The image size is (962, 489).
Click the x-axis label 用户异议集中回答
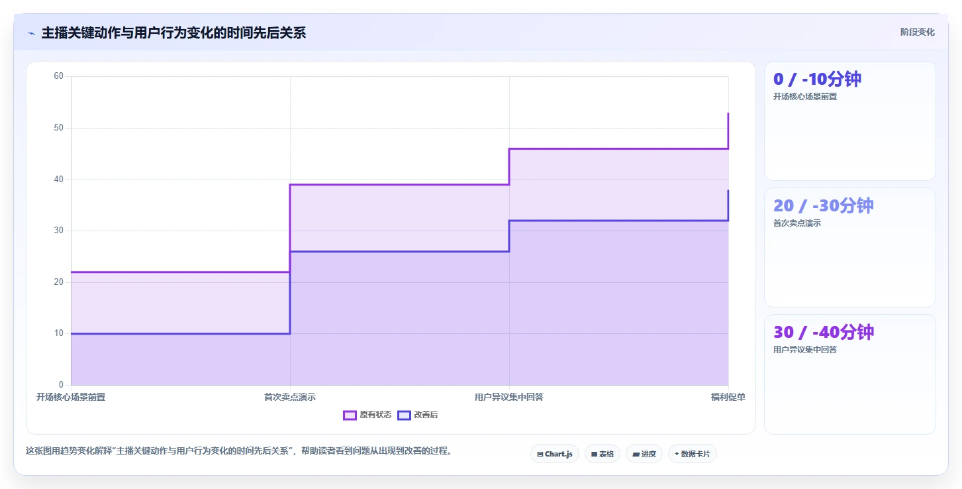click(x=509, y=397)
